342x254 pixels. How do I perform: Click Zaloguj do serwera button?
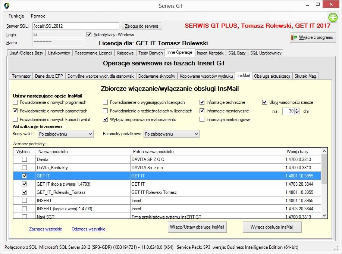(x=142, y=26)
